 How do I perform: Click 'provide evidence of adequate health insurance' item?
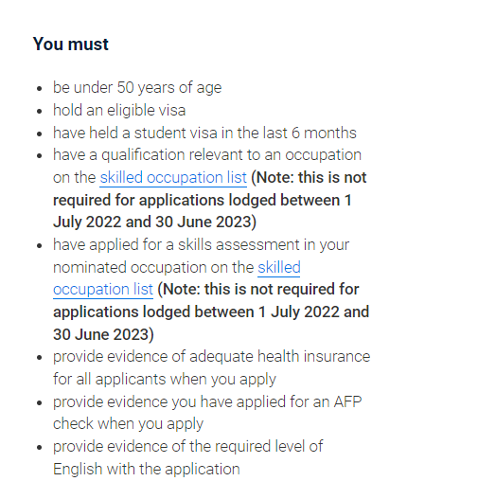pos(212,356)
